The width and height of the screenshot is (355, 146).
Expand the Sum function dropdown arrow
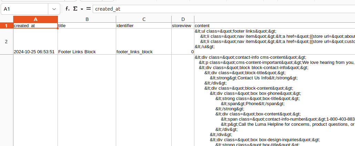tap(82, 9)
